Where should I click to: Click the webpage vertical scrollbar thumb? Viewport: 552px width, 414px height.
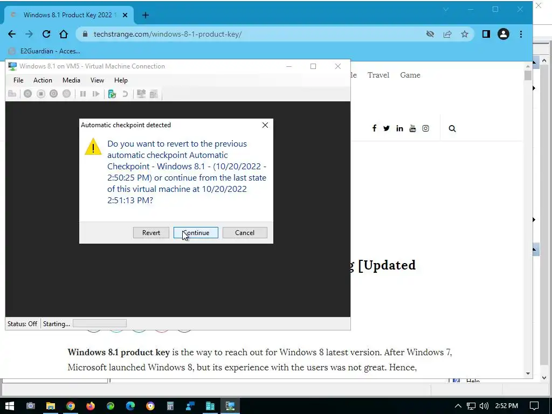[x=528, y=75]
